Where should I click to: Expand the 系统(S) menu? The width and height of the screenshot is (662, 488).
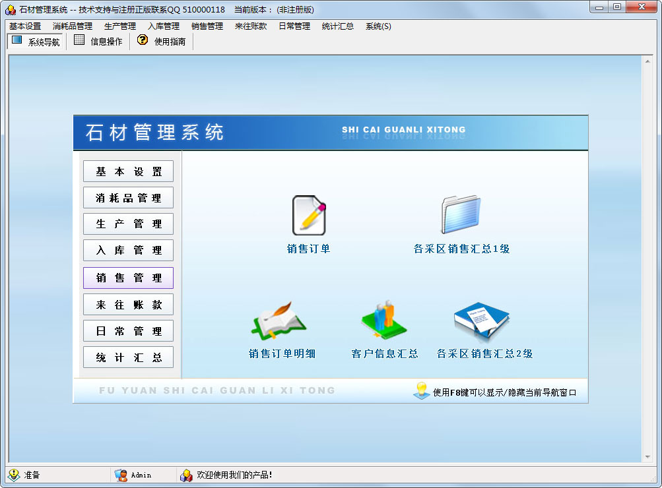[378, 26]
